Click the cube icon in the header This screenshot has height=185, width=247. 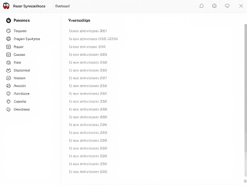[x=214, y=6]
